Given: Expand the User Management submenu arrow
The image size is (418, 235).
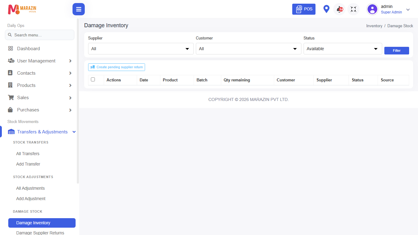Looking at the screenshot, I should 70,61.
